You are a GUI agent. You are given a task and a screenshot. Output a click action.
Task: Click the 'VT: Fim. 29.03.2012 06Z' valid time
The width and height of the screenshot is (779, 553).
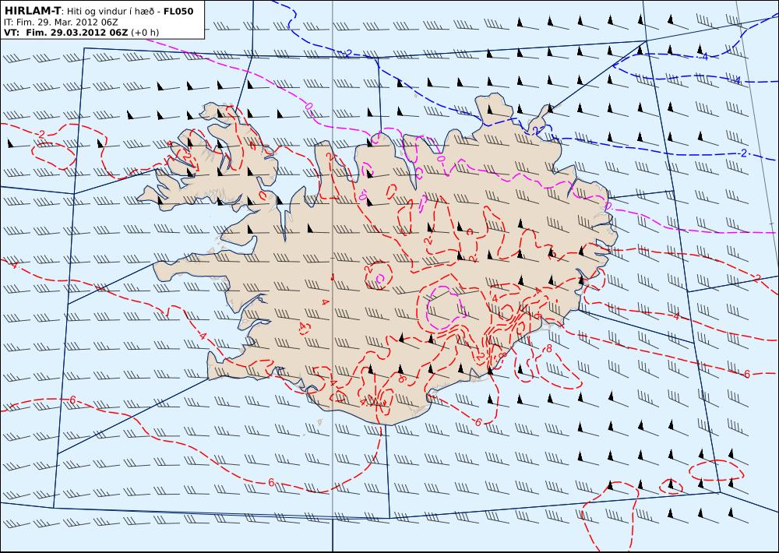tap(66, 33)
